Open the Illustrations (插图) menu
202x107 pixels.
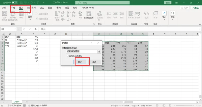click(30, 16)
